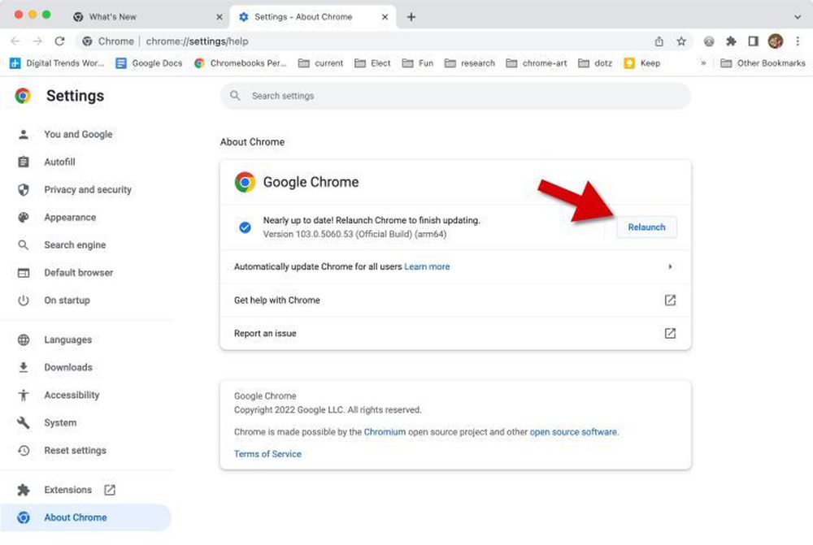The image size is (813, 545).
Task: Expand Automatically update Chrome for all users
Action: pyautogui.click(x=671, y=266)
